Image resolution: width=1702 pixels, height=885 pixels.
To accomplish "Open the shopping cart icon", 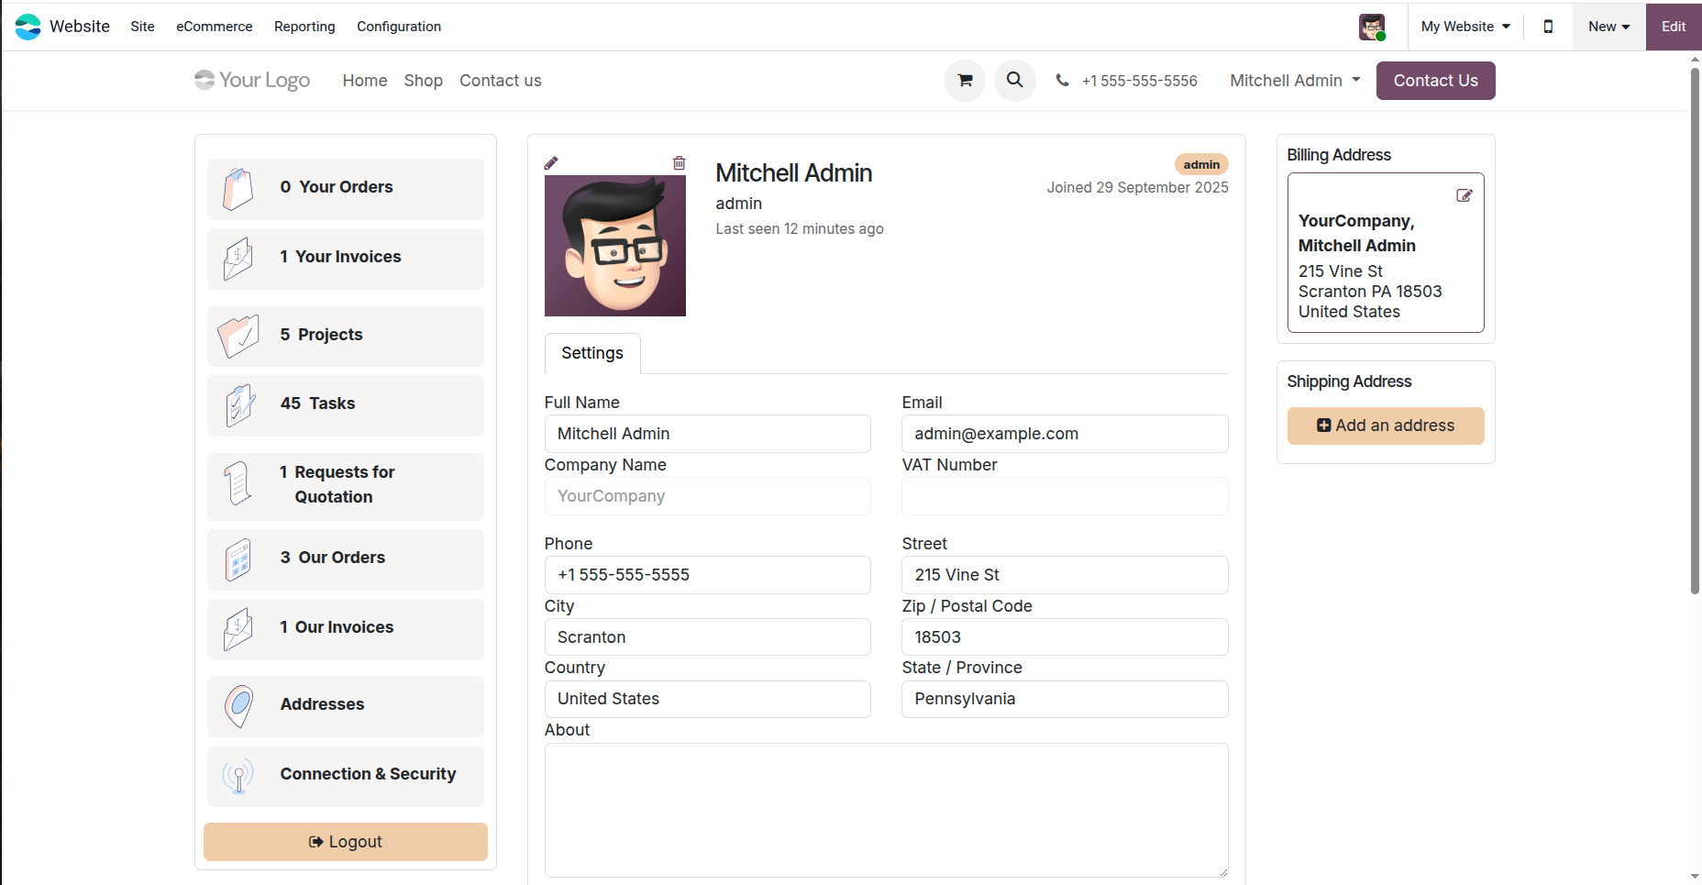I will [965, 81].
